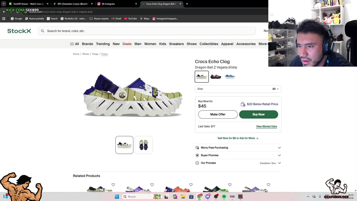Favorite the first related product with heart icon
Image resolution: width=357 pixels, height=201 pixels.
click(x=113, y=185)
